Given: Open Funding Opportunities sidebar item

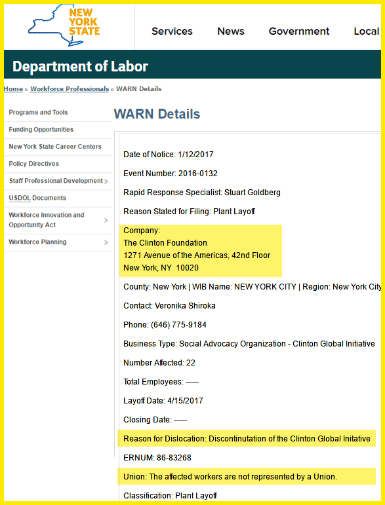Looking at the screenshot, I should tap(41, 130).
